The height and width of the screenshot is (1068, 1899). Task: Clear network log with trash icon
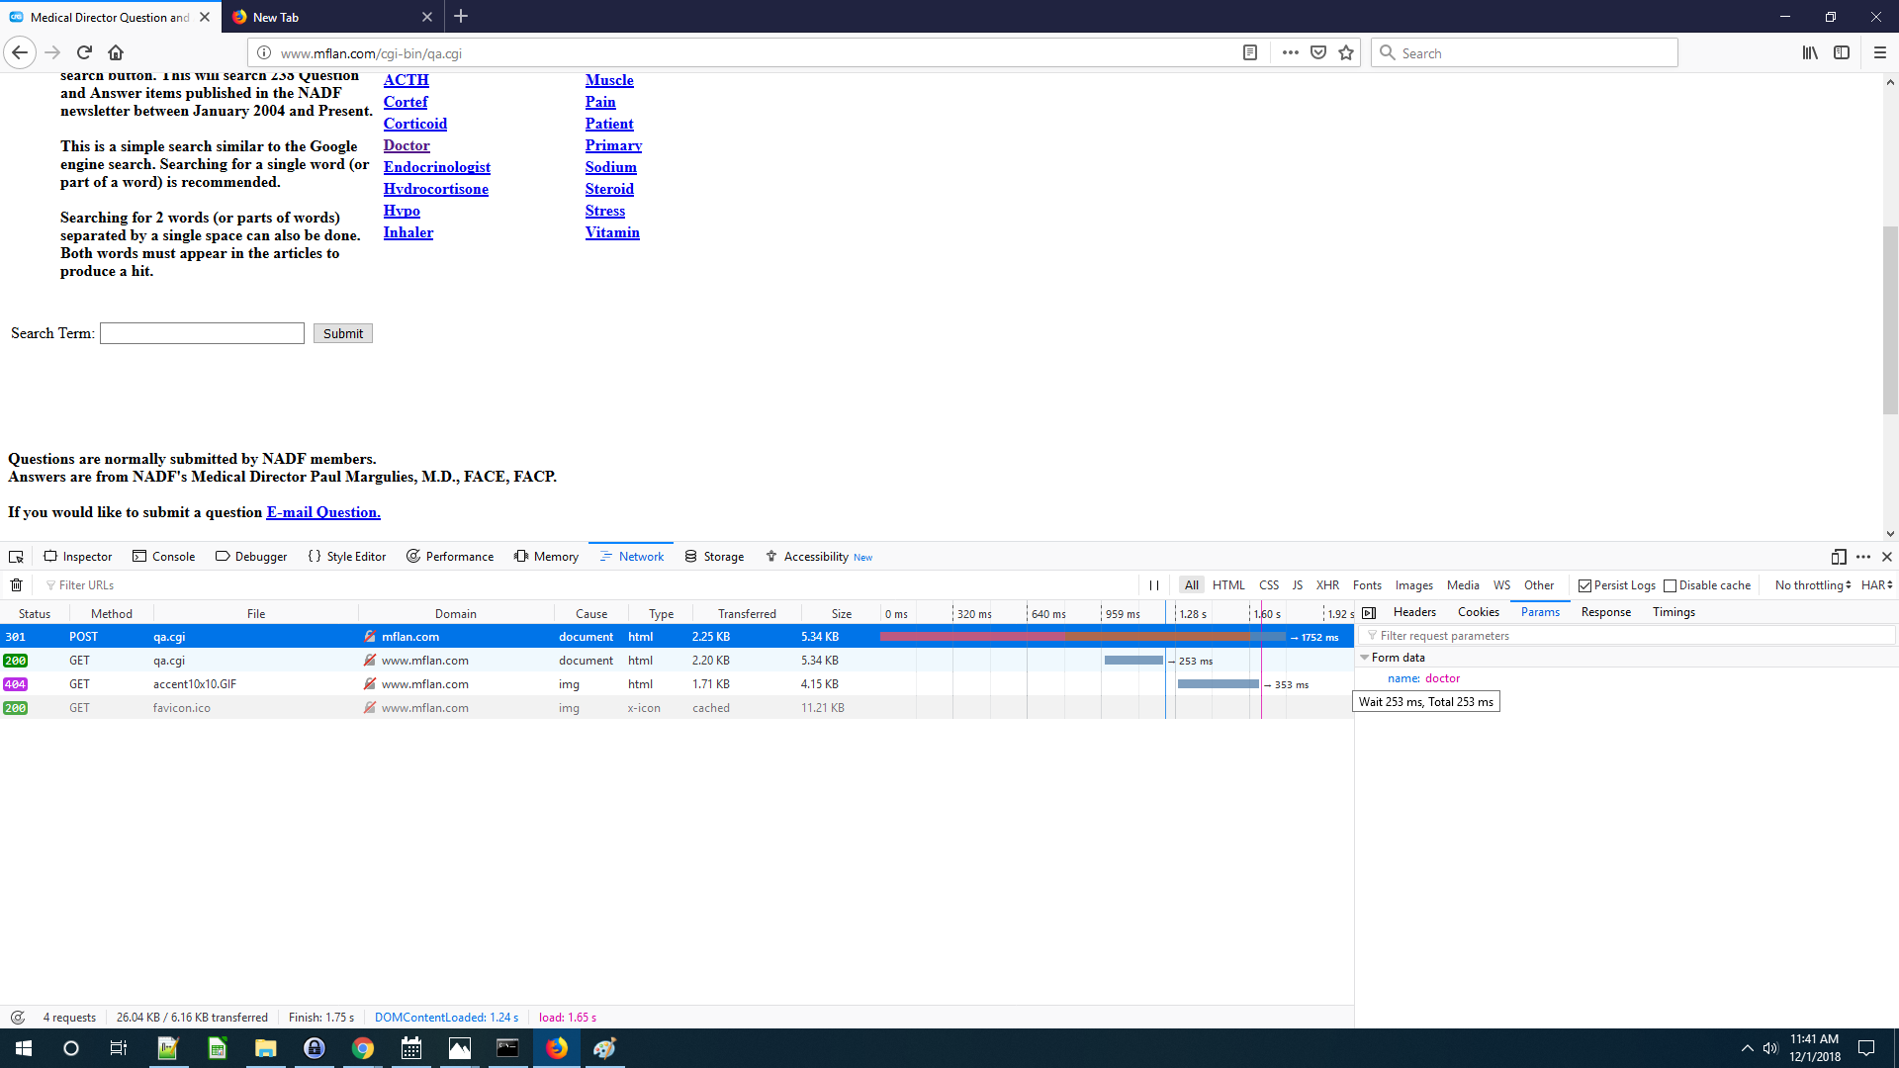point(17,585)
